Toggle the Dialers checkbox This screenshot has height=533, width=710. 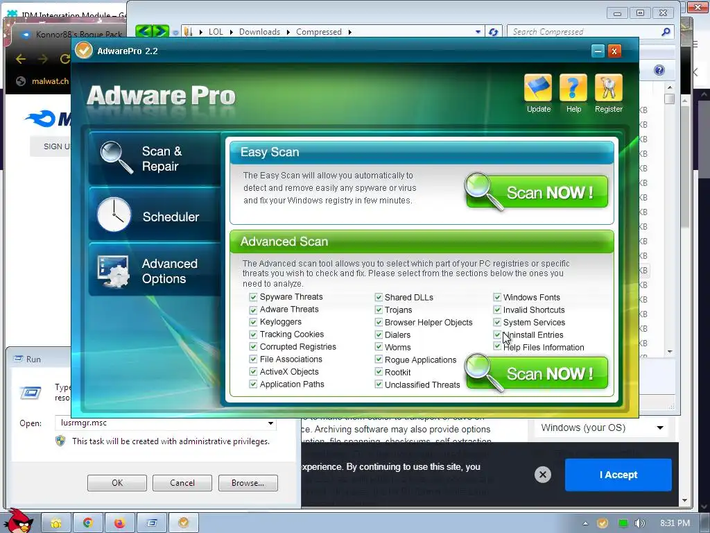[379, 335]
